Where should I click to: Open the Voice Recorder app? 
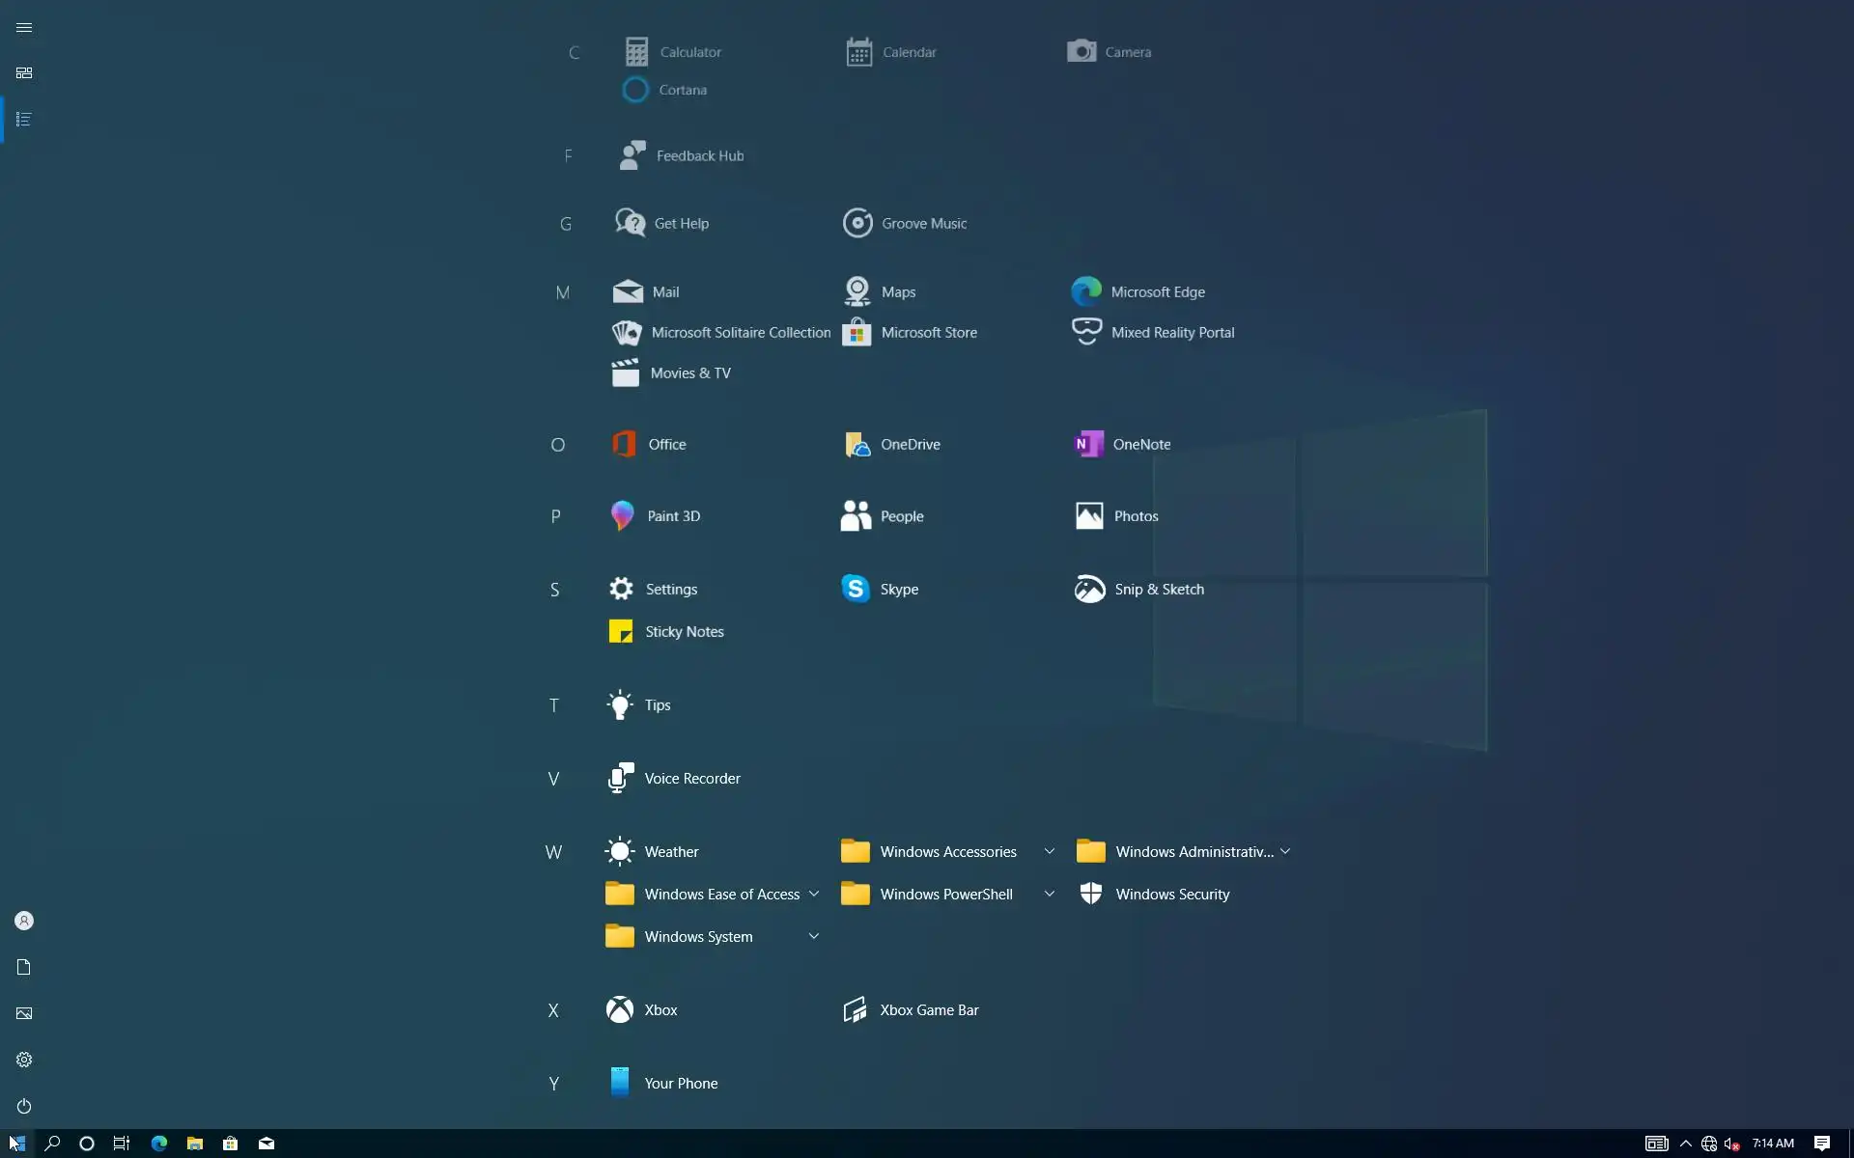point(691,779)
